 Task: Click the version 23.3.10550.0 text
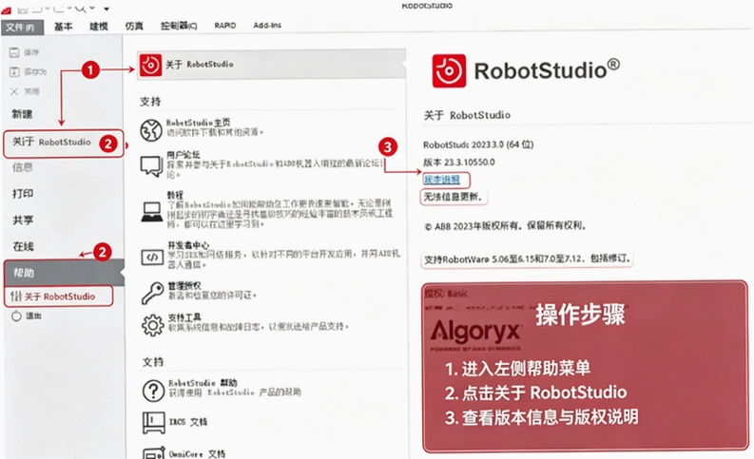click(x=458, y=163)
